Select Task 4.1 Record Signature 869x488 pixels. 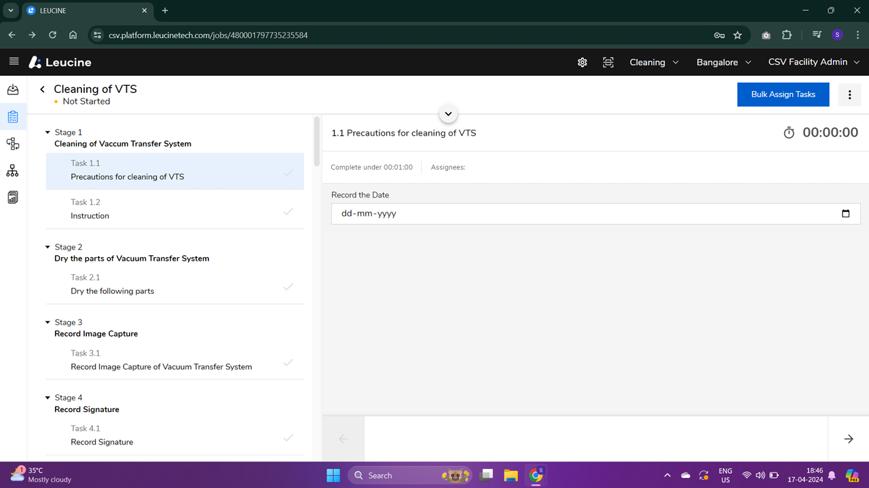click(175, 435)
